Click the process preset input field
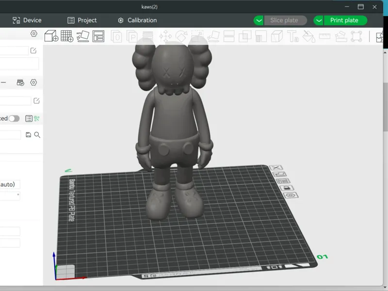The width and height of the screenshot is (388, 291). (10, 135)
